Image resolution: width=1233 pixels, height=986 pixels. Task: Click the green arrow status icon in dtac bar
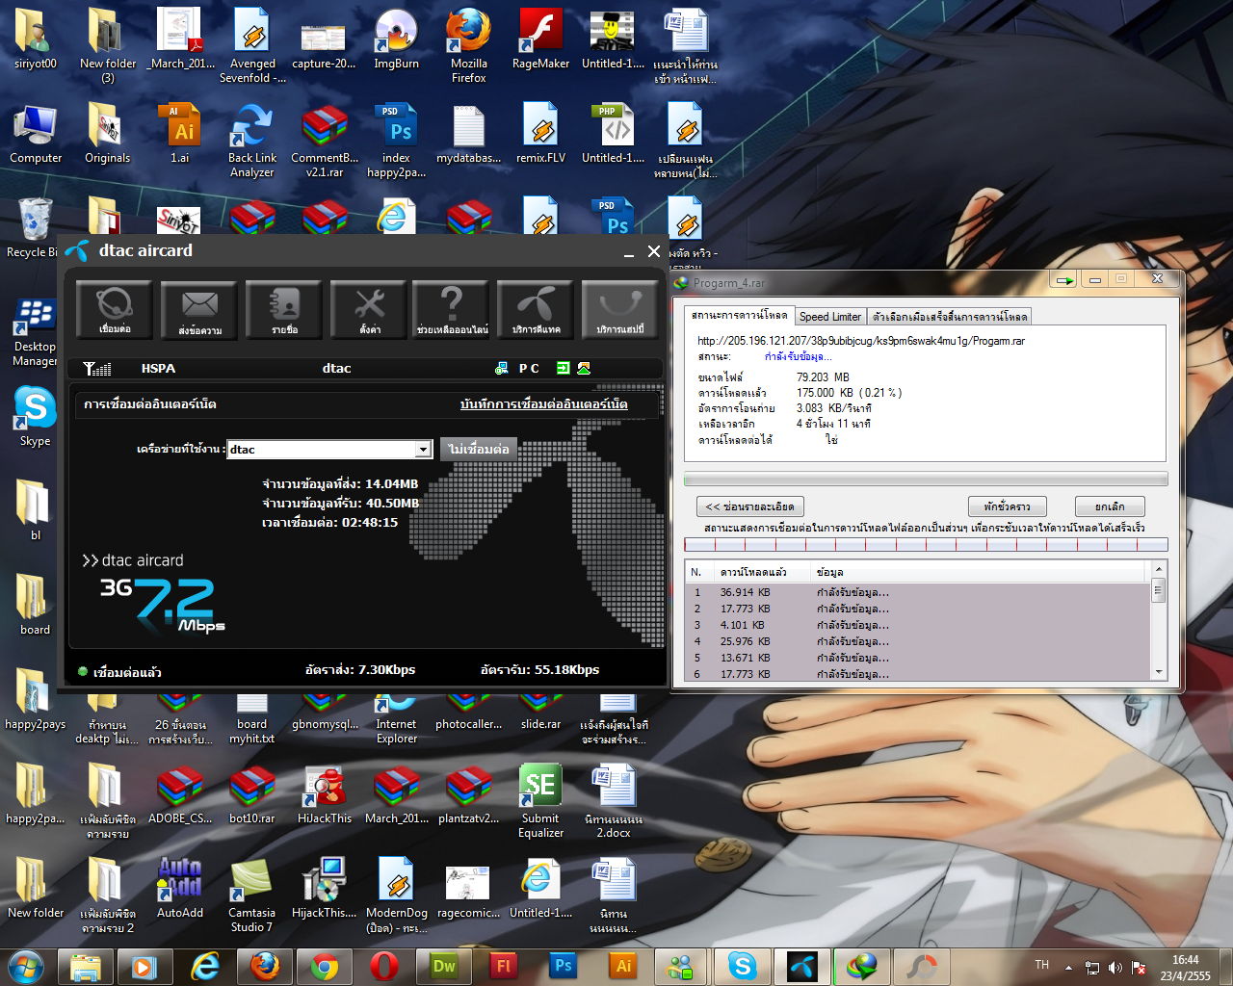(564, 368)
